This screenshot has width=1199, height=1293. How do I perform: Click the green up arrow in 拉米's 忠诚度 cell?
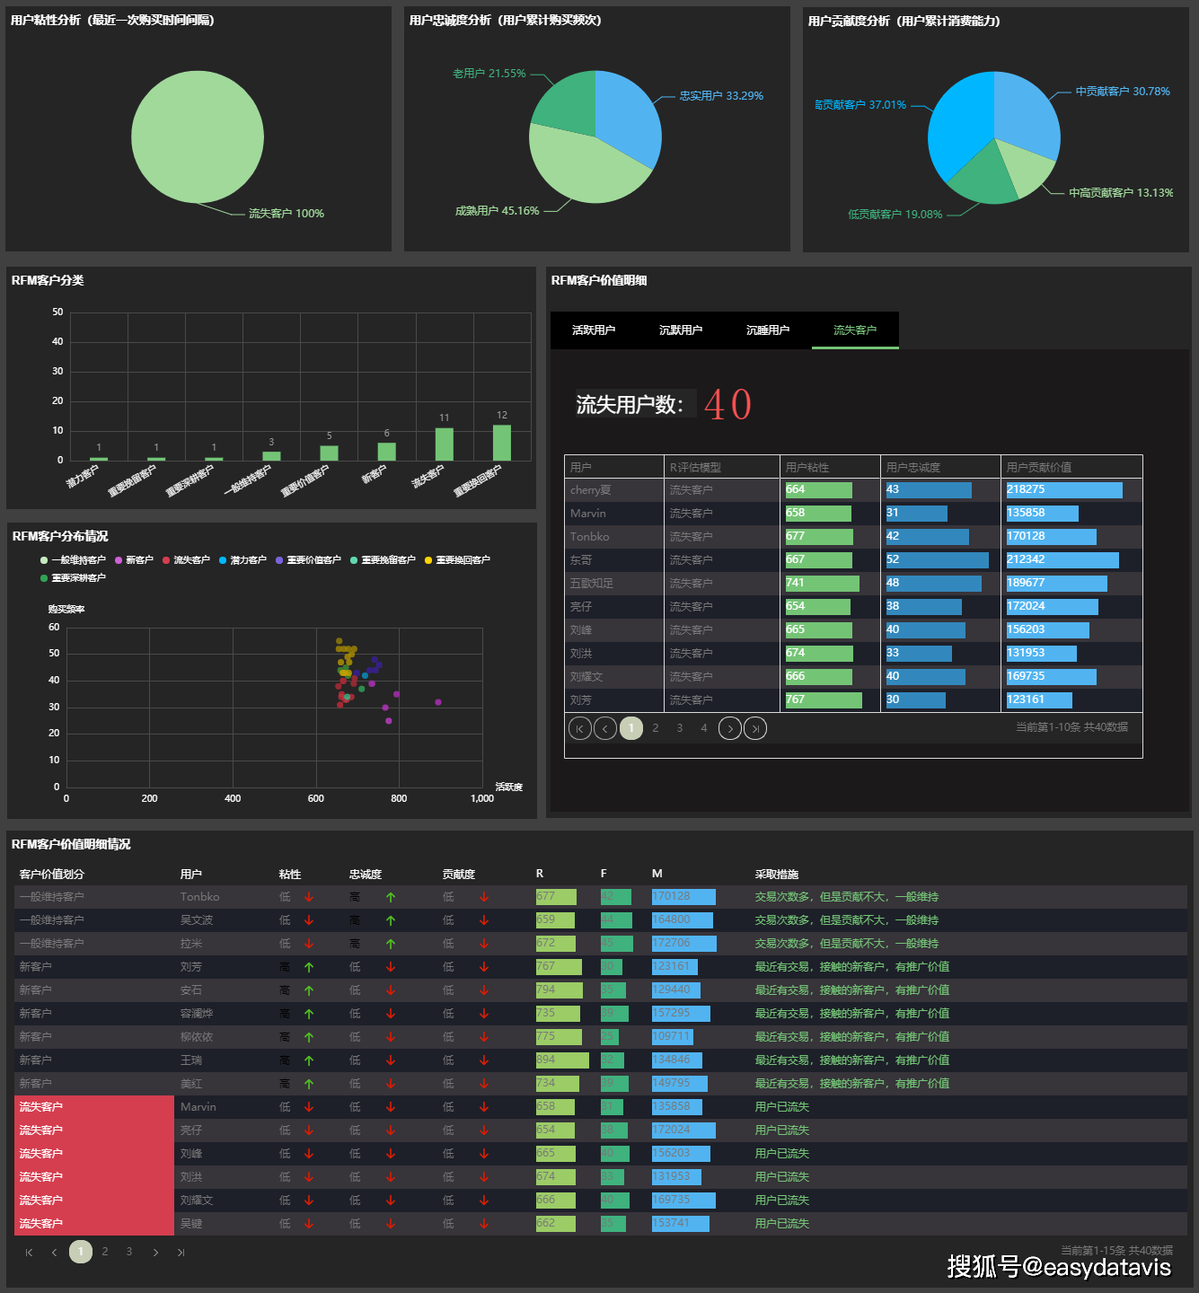click(x=391, y=944)
